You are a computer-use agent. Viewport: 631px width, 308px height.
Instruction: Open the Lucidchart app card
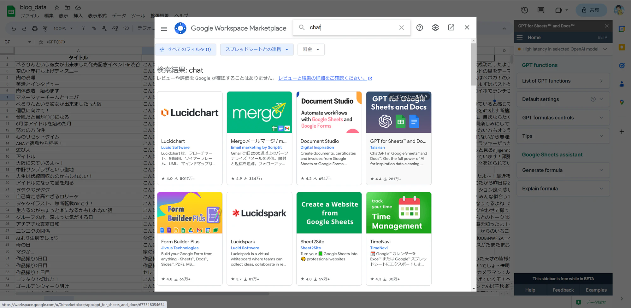[190, 138]
